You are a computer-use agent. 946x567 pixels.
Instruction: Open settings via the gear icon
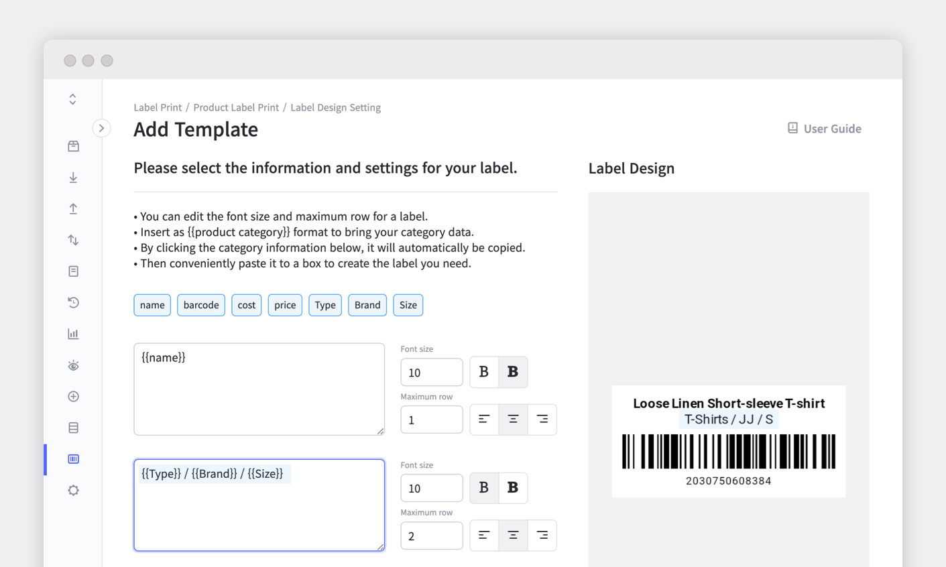72,490
